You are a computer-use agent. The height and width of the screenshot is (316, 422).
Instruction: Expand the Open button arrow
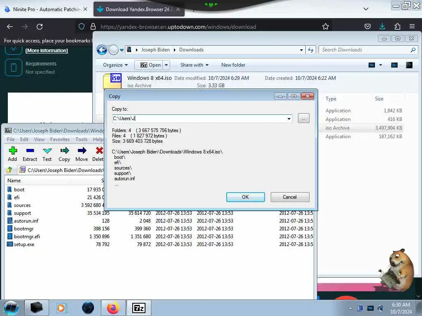(x=166, y=65)
